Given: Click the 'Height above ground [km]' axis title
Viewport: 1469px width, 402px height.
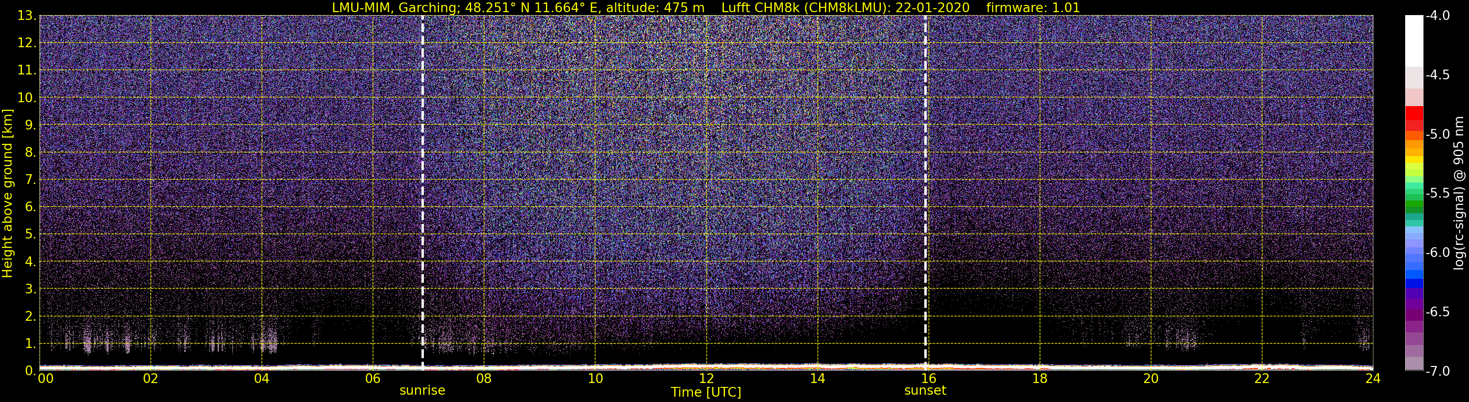Looking at the screenshot, I should click(x=7, y=193).
